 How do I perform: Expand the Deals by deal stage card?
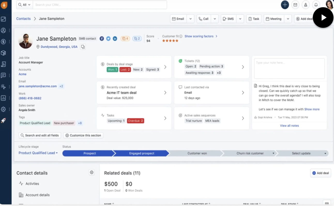pyautogui.click(x=165, y=67)
